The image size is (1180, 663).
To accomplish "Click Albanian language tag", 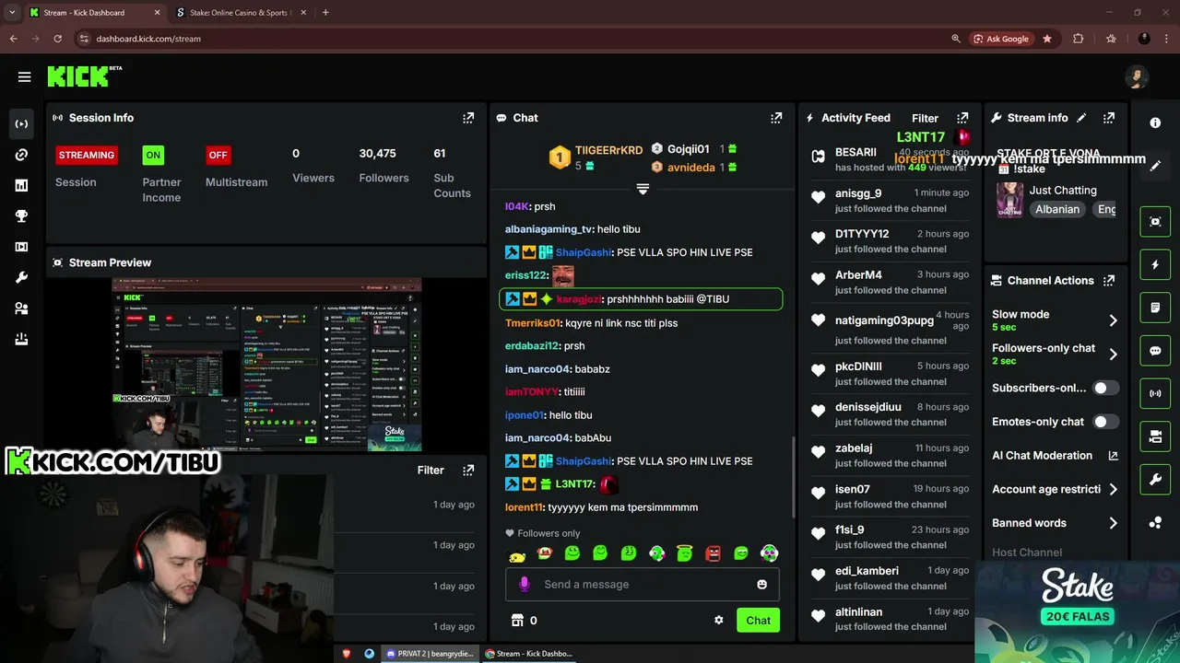I will (x=1057, y=209).
